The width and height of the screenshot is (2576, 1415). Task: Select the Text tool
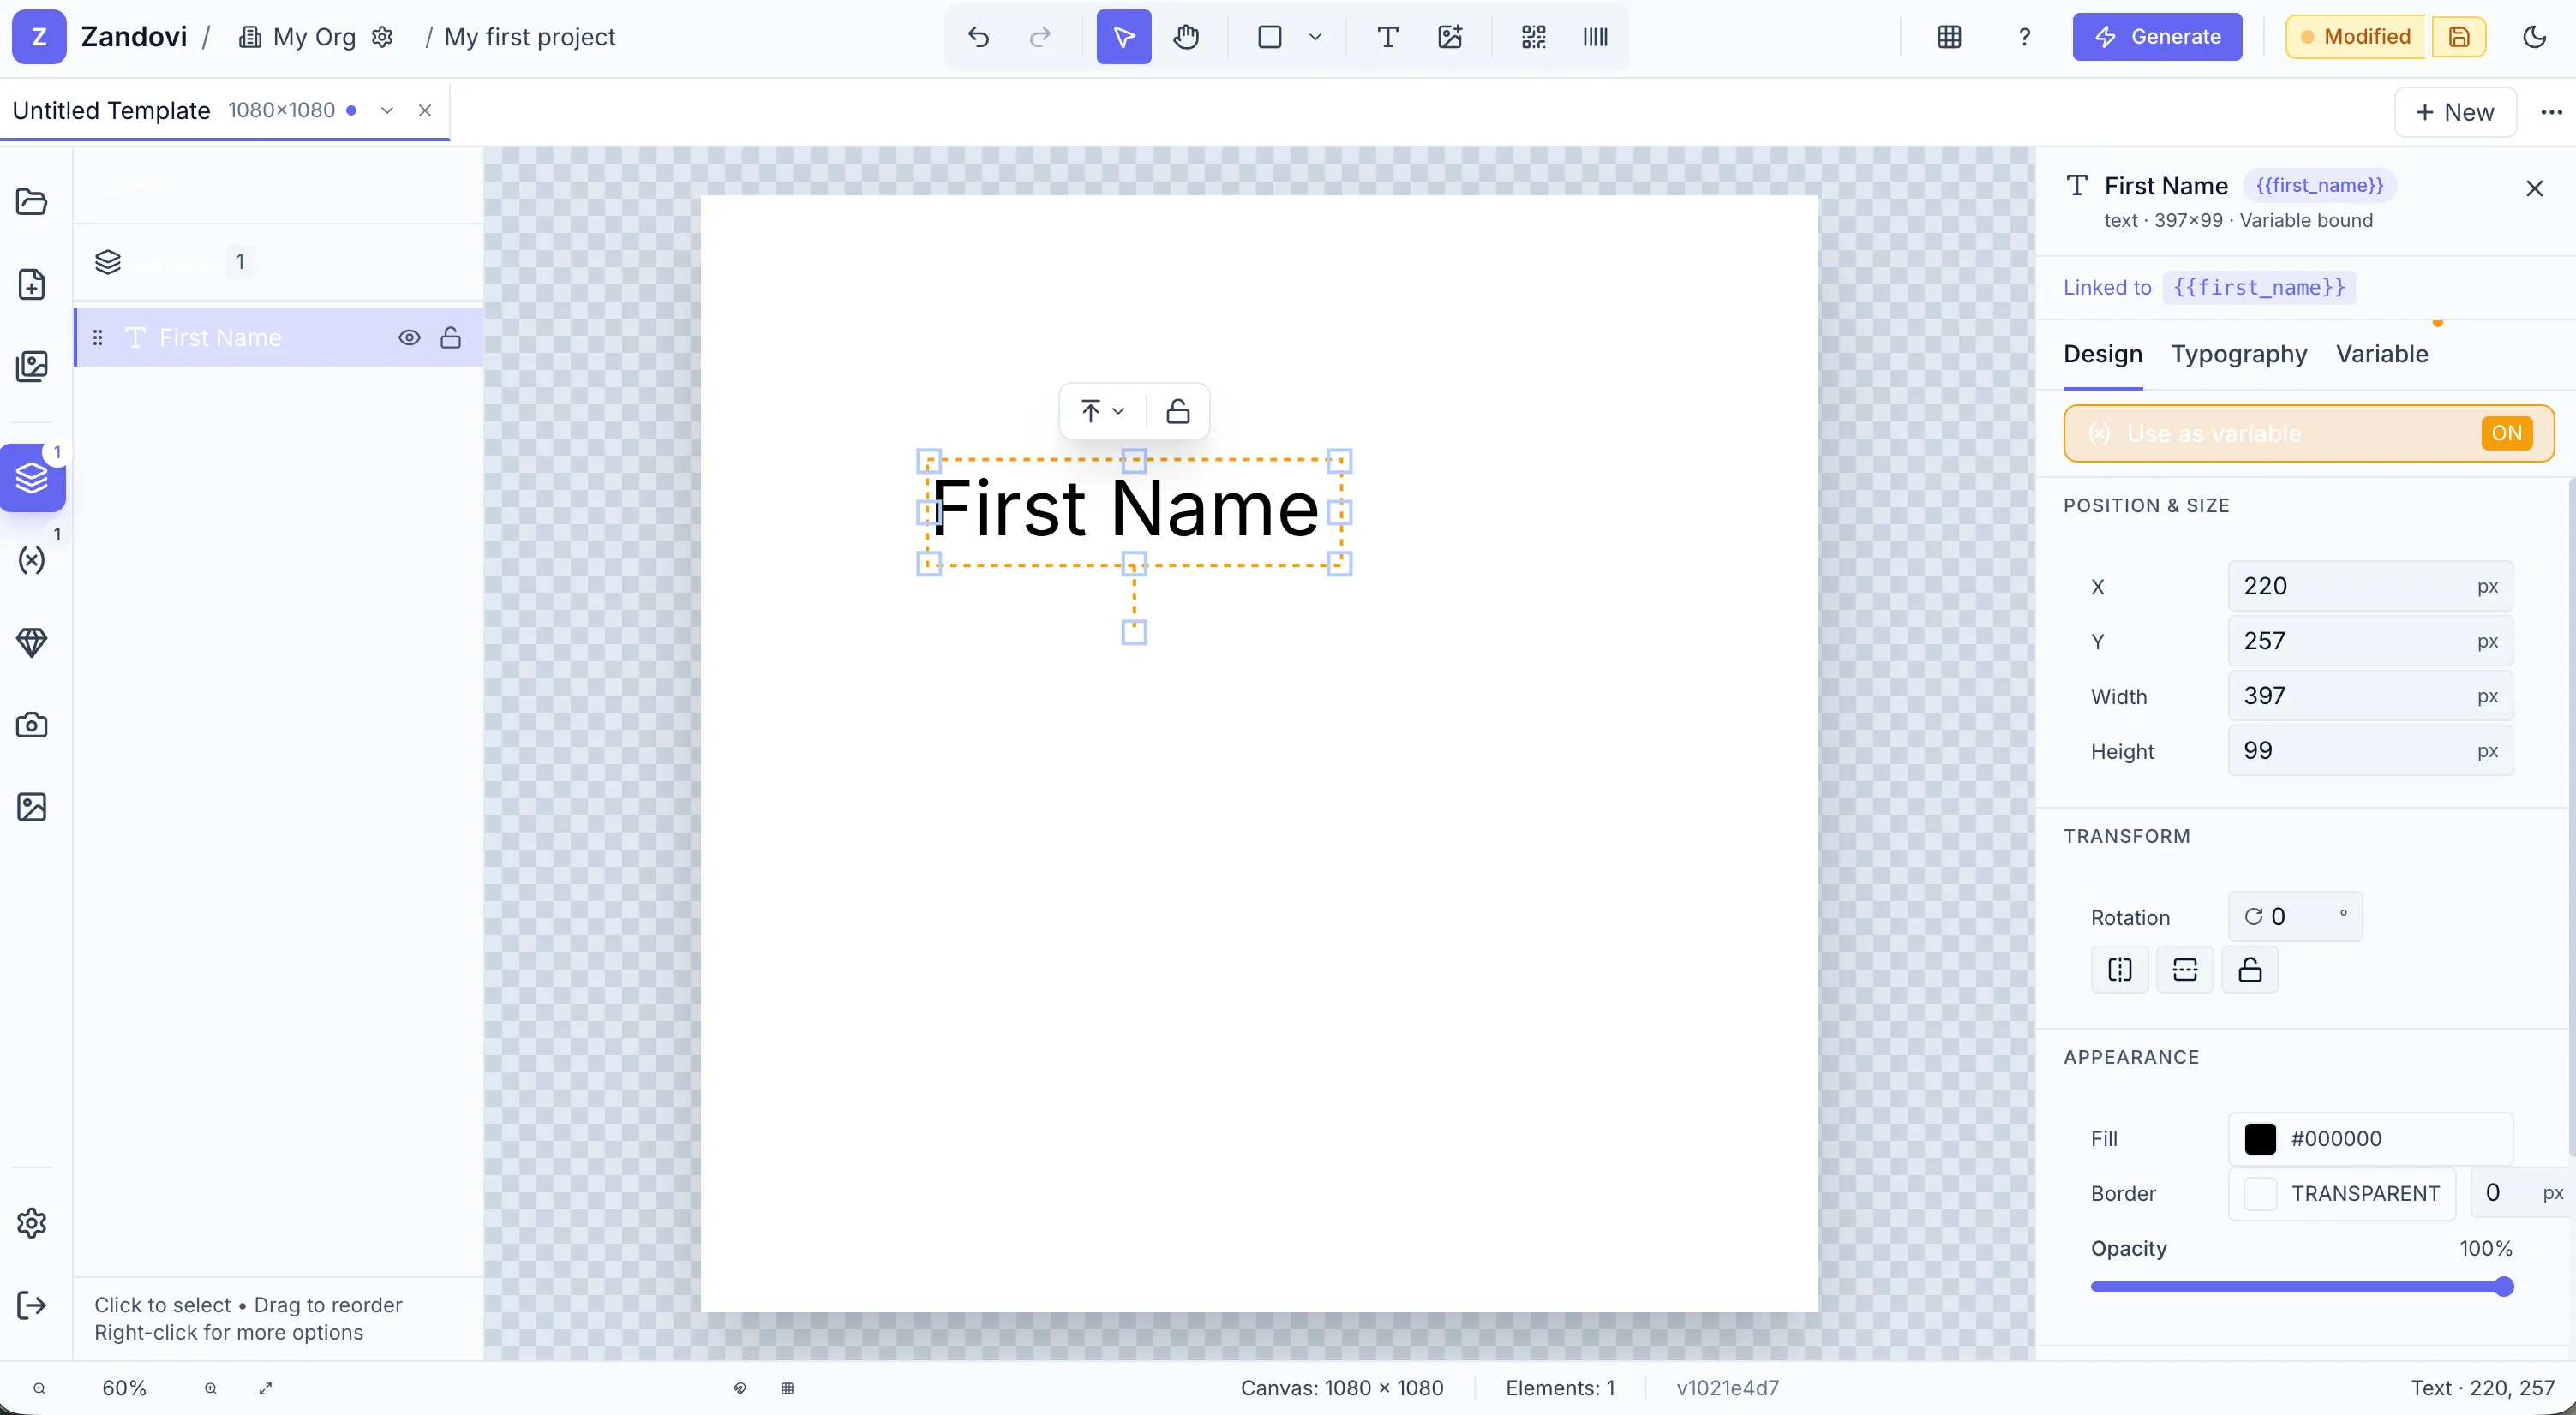point(1387,37)
